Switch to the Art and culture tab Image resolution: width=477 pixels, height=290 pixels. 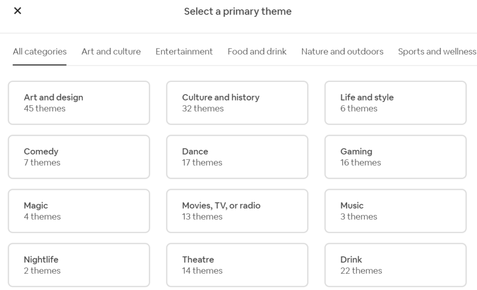[111, 51]
